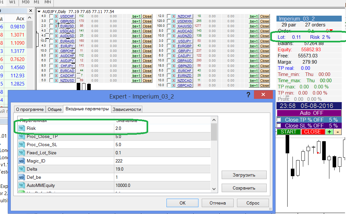
Task: Tick the checkbox beside EURGBP
Action: [x=169, y=46]
